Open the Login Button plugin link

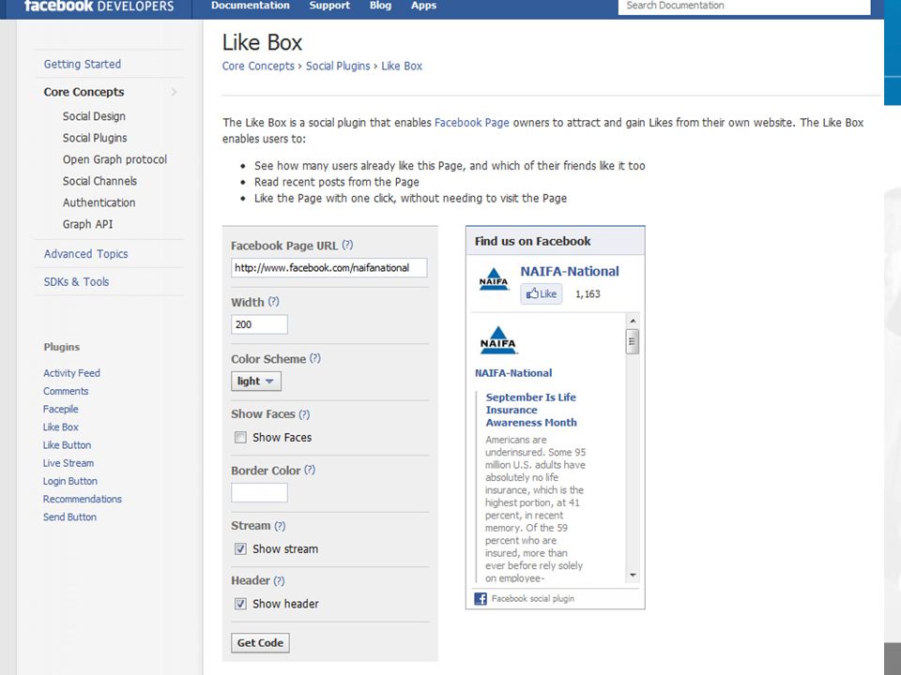click(70, 481)
